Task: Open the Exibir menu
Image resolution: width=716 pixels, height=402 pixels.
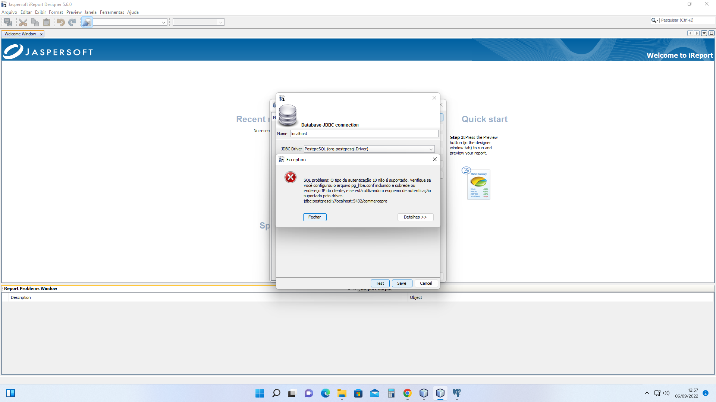Action: pos(40,12)
